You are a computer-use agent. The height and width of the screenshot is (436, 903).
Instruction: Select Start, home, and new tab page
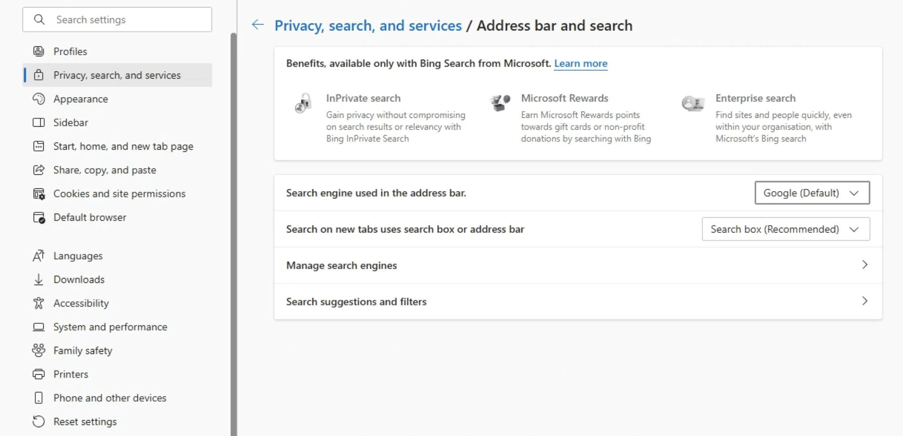[123, 147]
